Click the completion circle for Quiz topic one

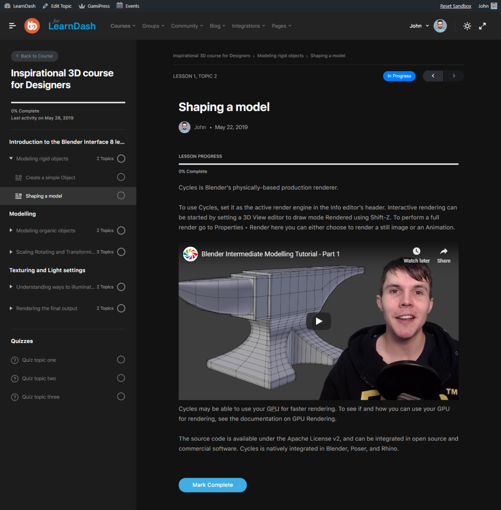[121, 360]
